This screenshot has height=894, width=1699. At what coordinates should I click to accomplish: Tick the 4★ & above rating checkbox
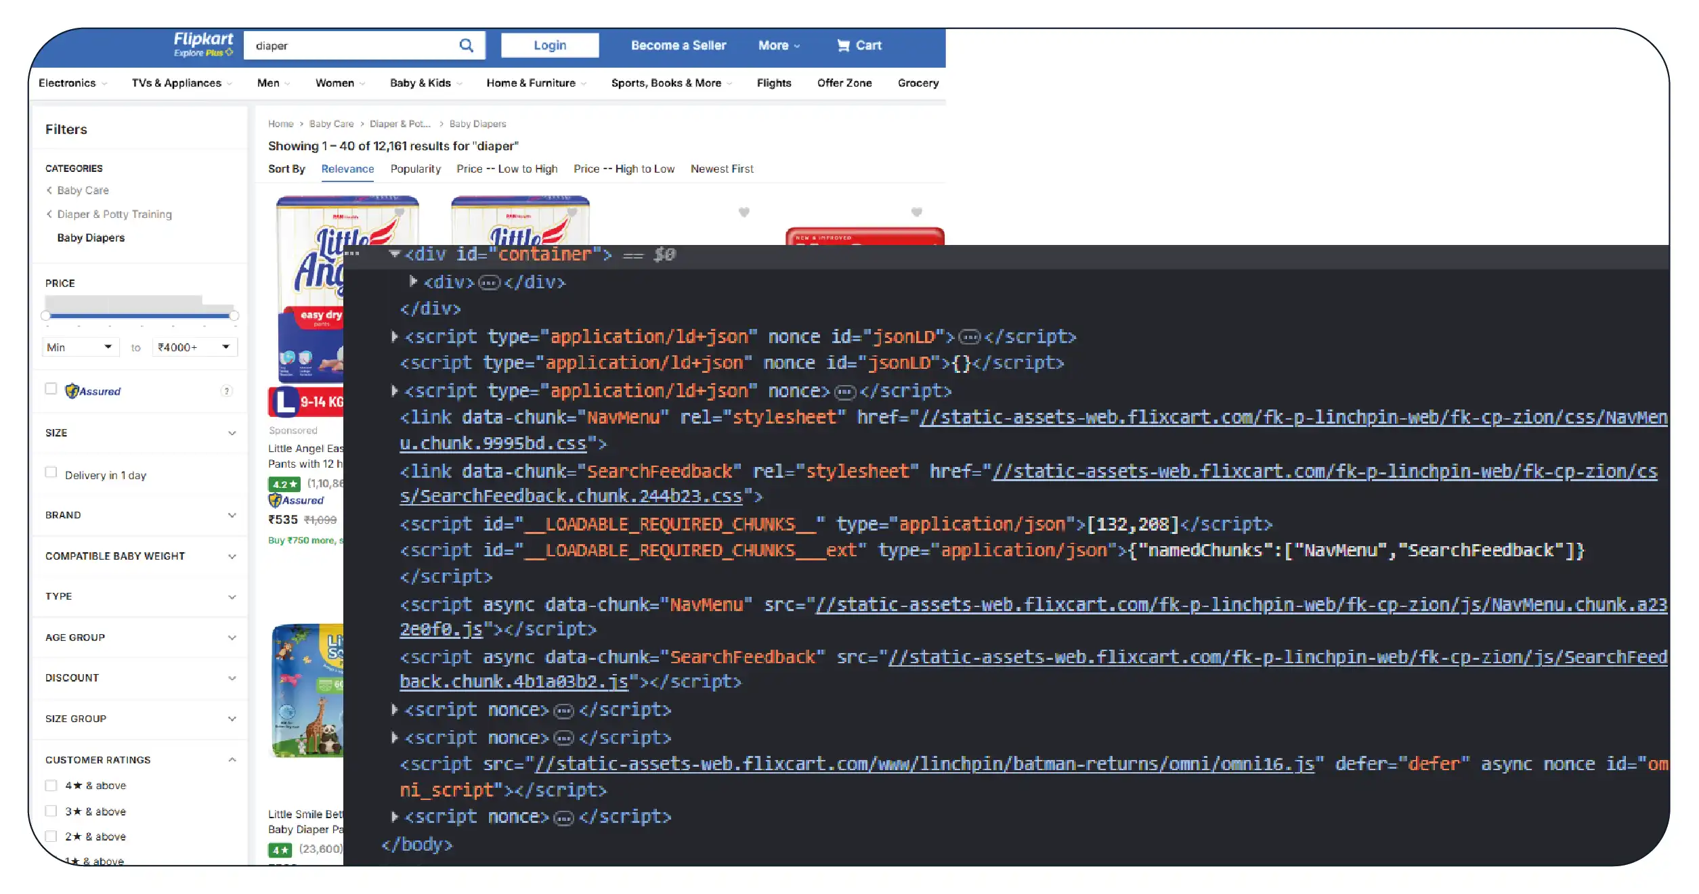pos(51,785)
